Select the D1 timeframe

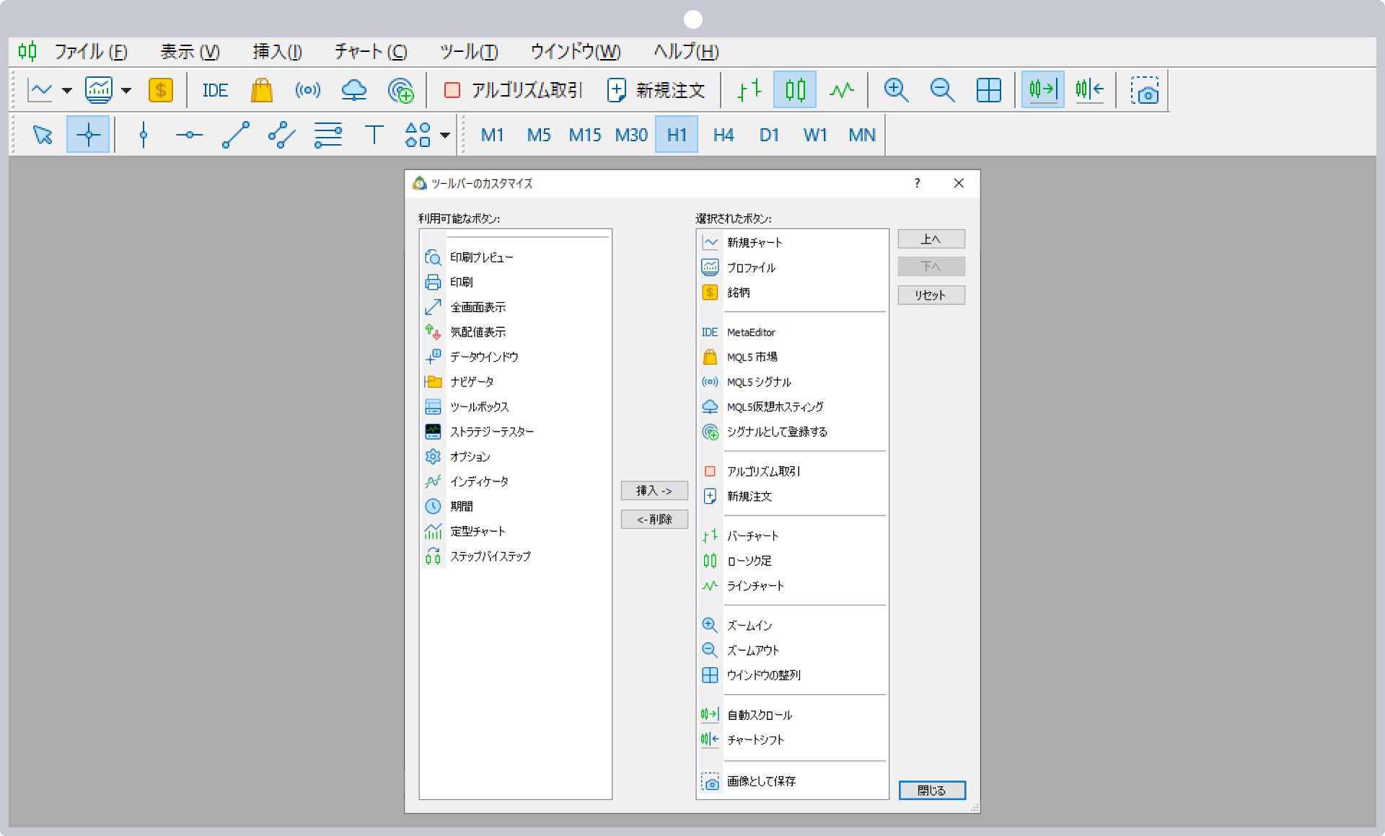click(769, 135)
